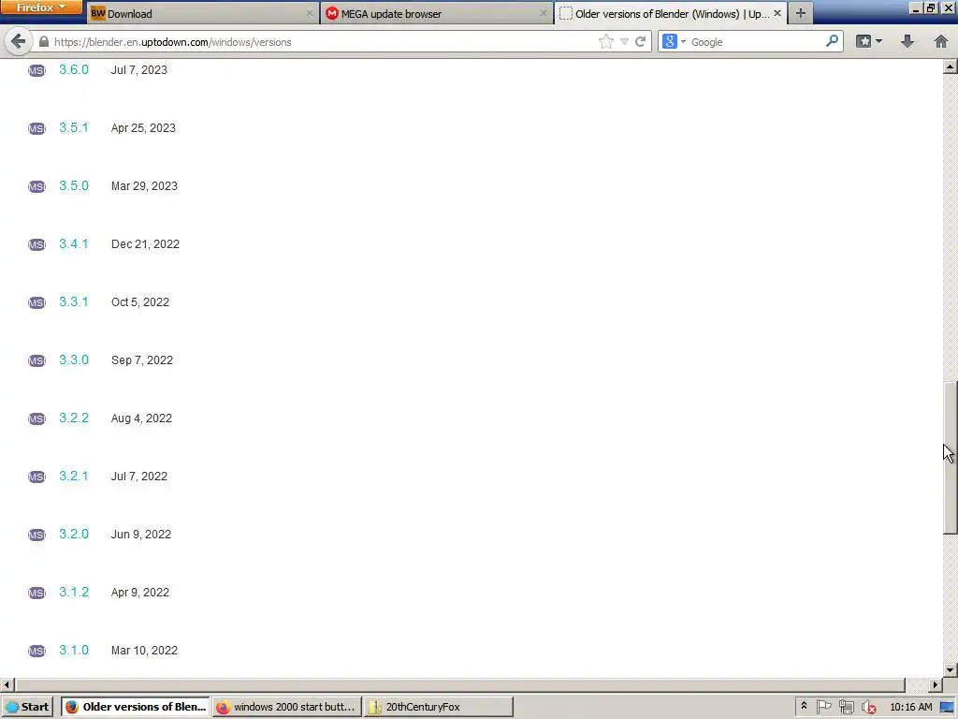
Task: Open Blender version 3.2.1 link
Action: 74,477
